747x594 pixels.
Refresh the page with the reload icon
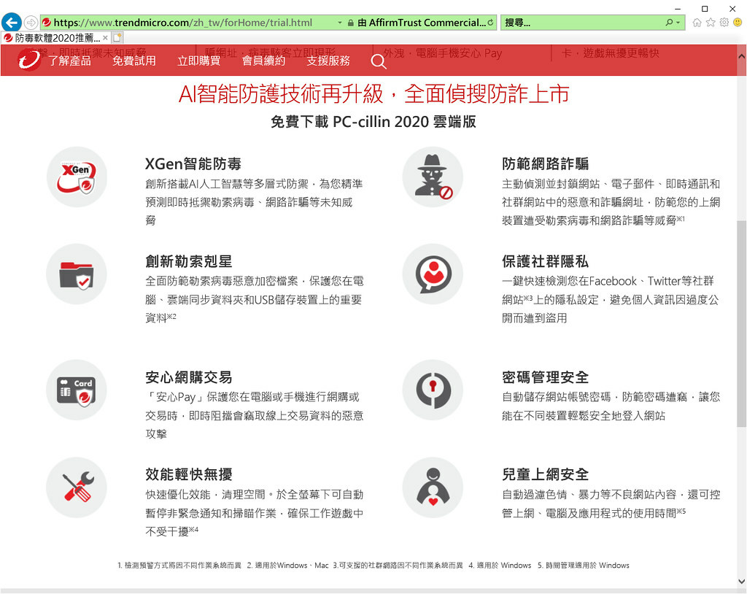point(490,23)
